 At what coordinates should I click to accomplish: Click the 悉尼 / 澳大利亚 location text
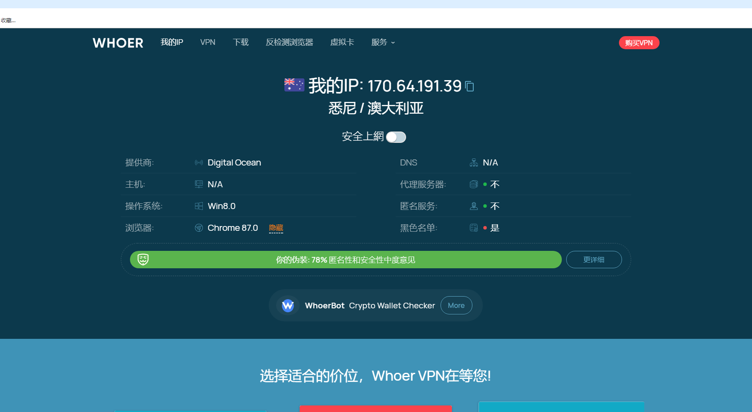[376, 108]
